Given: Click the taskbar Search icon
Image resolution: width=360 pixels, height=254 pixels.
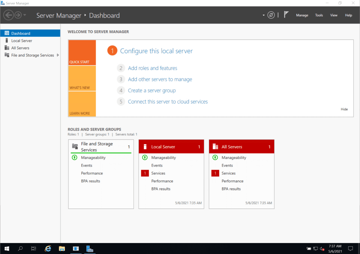Looking at the screenshot, I should point(20,249).
